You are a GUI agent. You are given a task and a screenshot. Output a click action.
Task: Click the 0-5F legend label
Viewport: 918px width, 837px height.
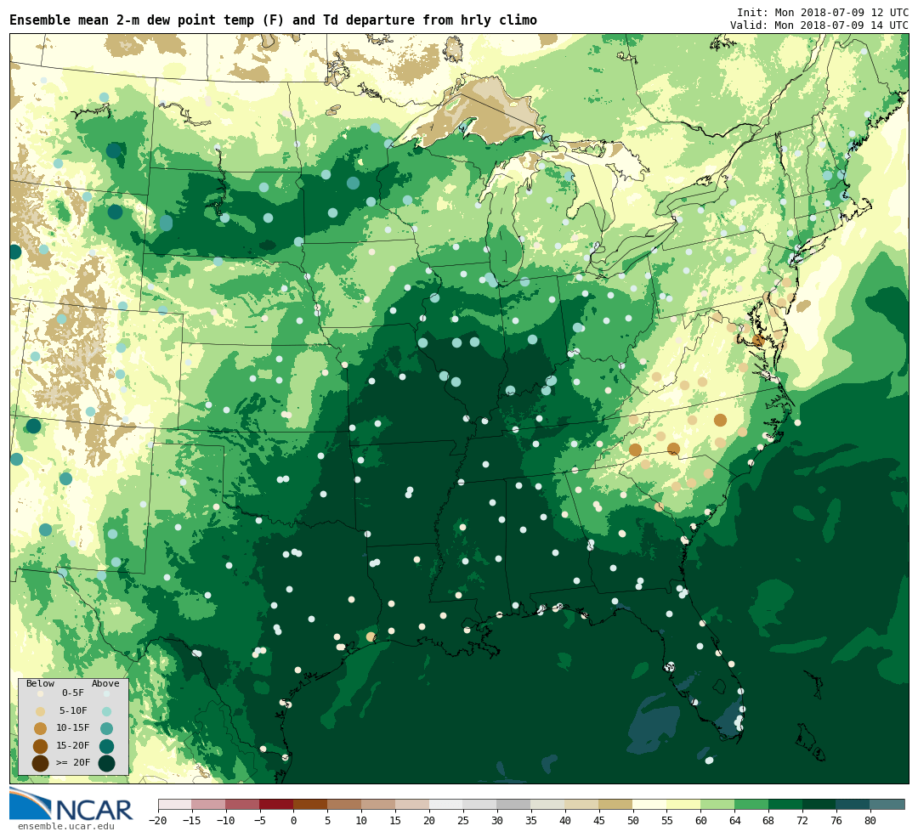(x=73, y=693)
